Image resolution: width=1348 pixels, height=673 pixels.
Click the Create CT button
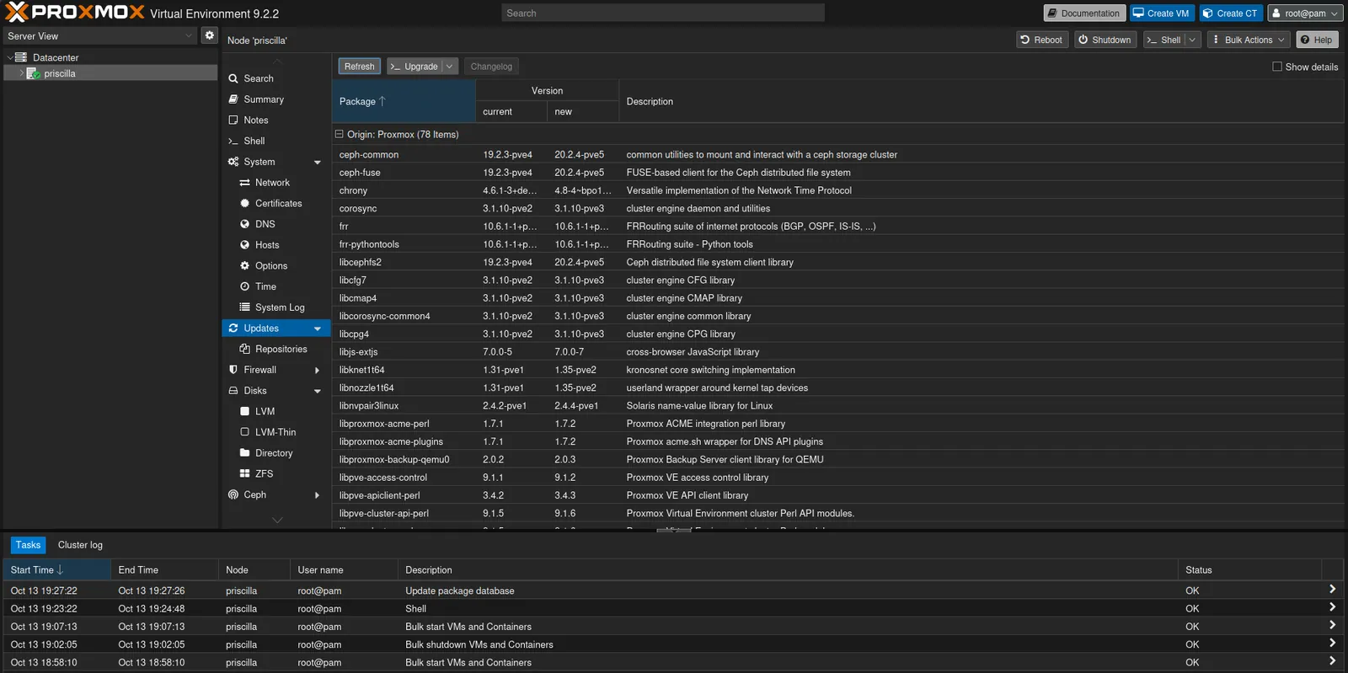[x=1231, y=13]
